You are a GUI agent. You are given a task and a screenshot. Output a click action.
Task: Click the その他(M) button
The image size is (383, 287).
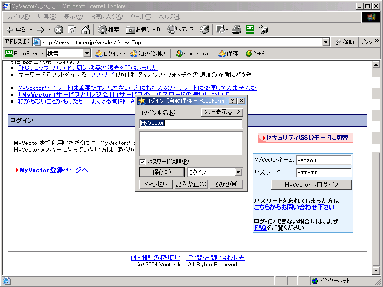(226, 184)
